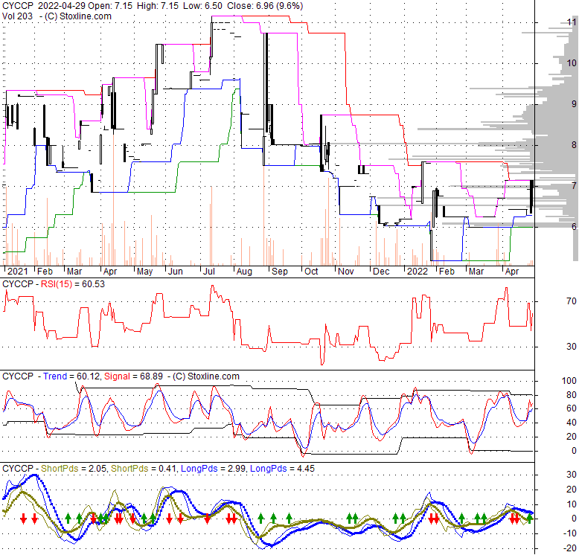
Task: Click the 'High: 7.15' value in header
Action: point(157,6)
